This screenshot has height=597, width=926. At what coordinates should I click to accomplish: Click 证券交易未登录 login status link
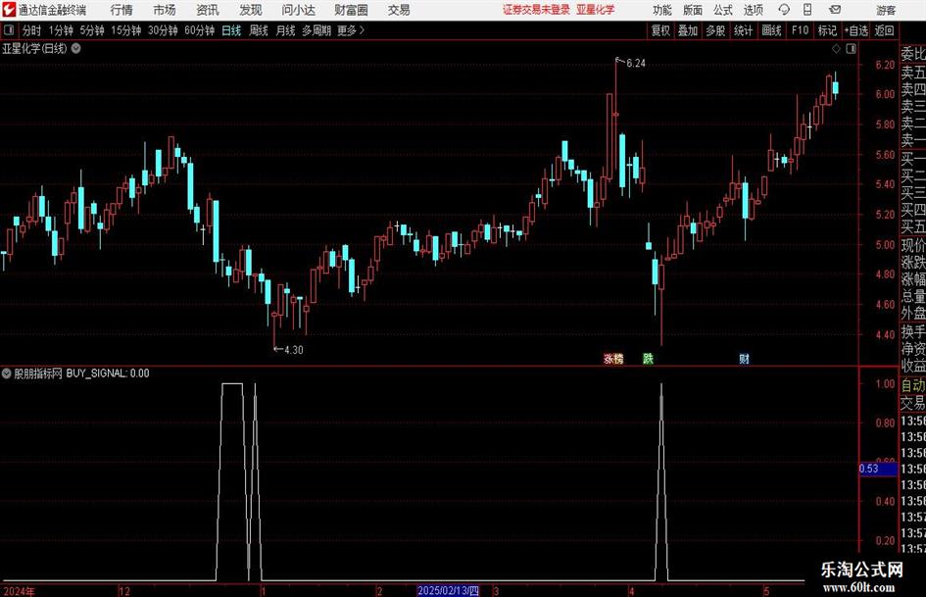[536, 10]
